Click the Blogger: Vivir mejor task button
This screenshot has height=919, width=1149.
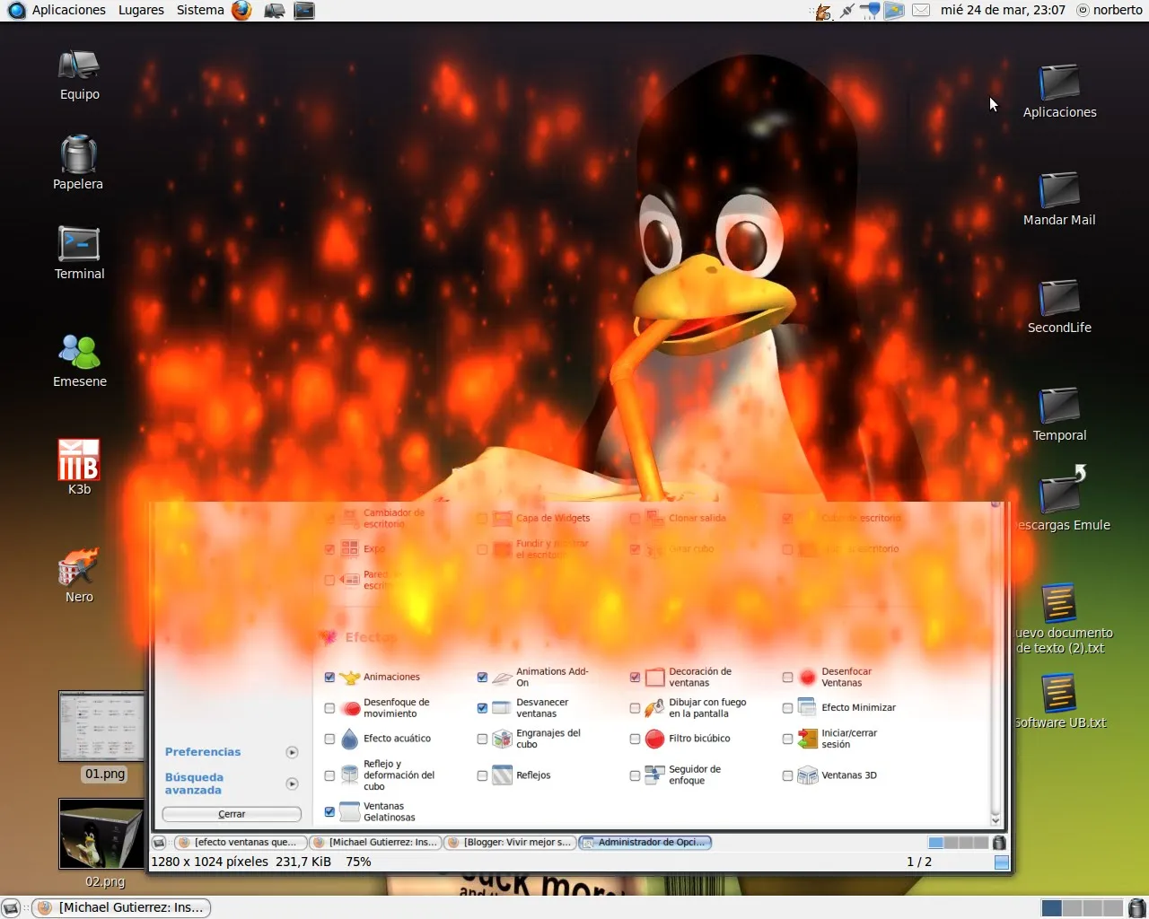(x=509, y=842)
